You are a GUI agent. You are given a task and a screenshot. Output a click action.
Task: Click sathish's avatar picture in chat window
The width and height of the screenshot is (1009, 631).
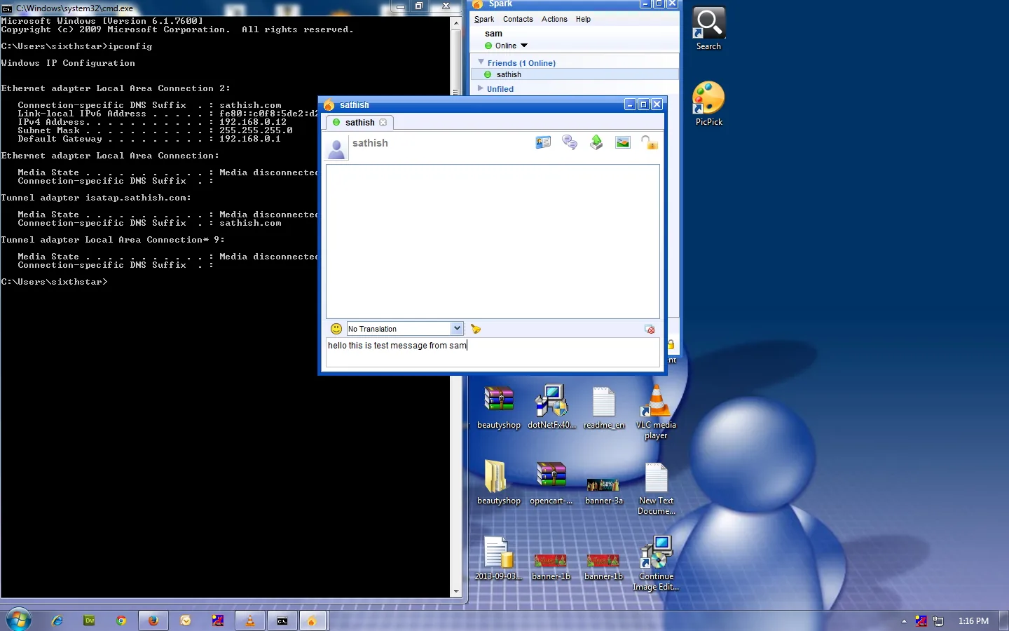337,148
